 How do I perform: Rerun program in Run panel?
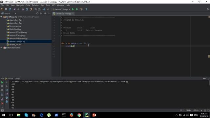point(2,82)
